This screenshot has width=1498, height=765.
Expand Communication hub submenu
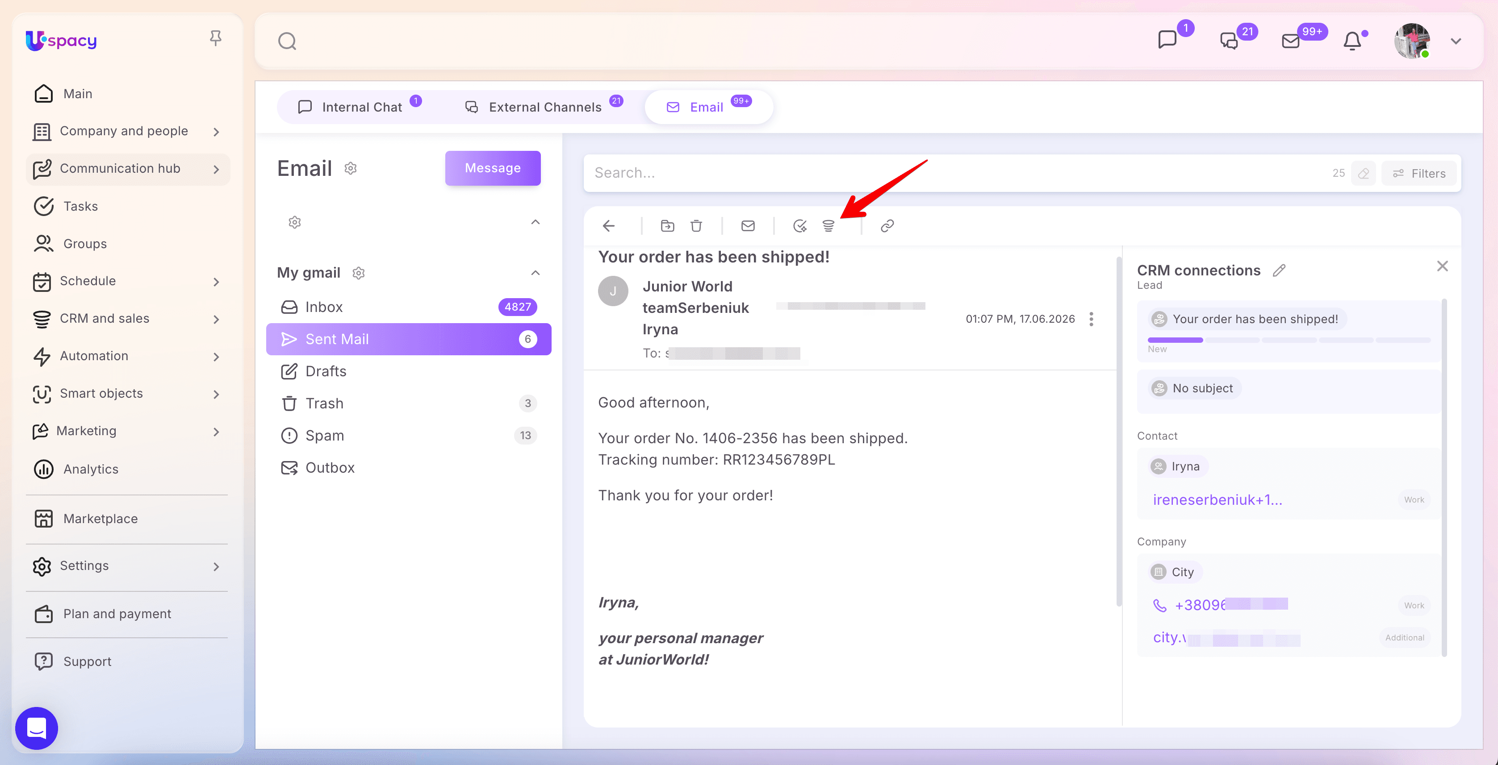point(216,169)
